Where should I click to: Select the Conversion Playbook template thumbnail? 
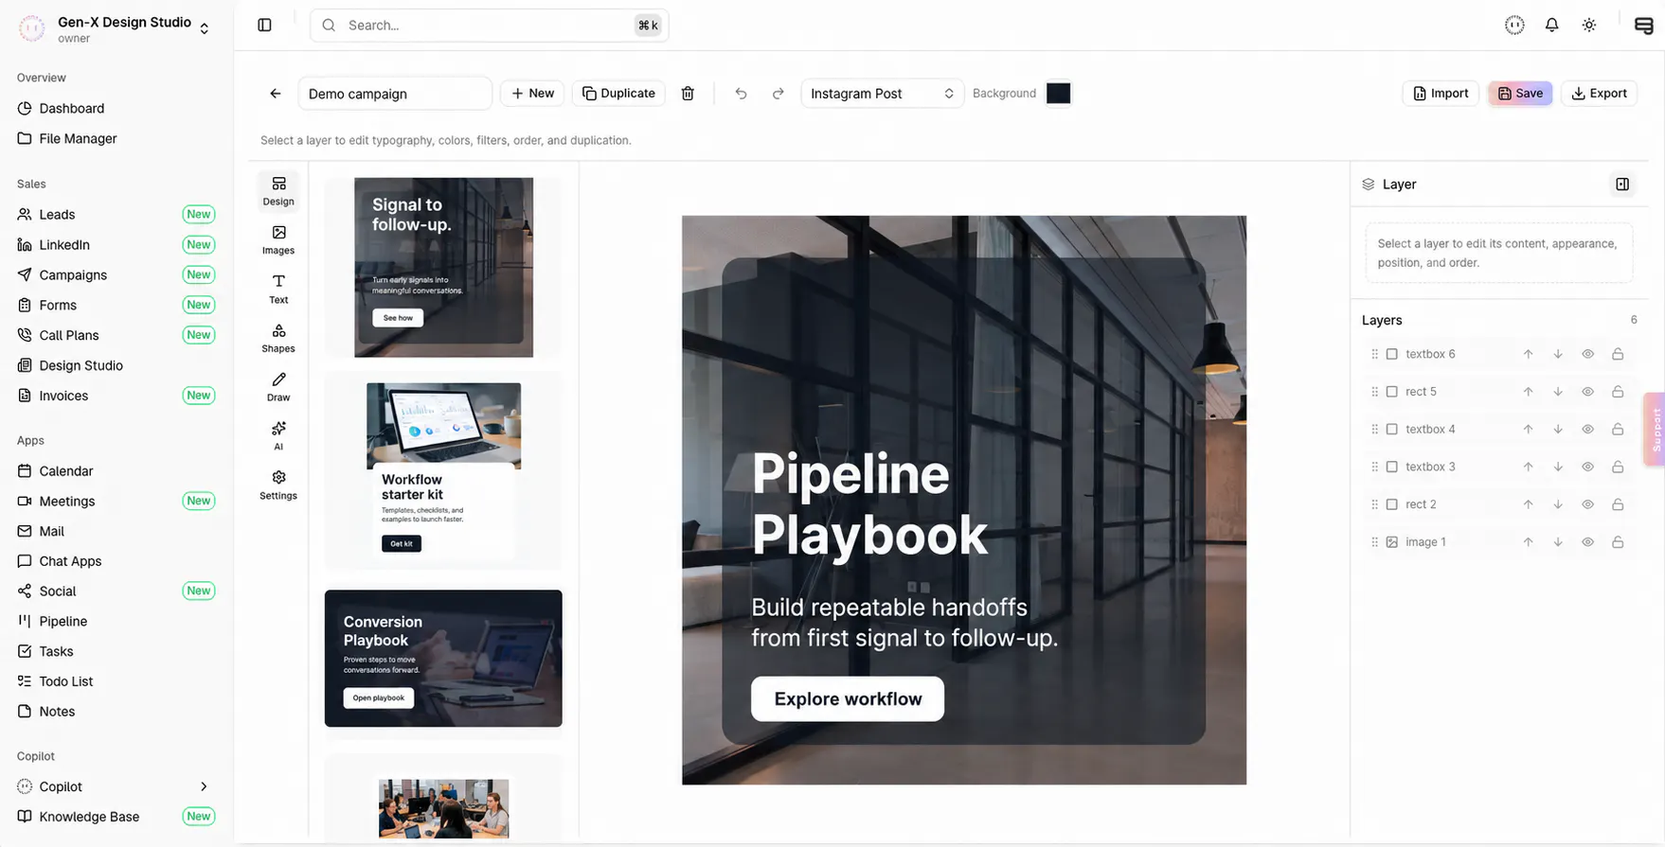pyautogui.click(x=443, y=659)
